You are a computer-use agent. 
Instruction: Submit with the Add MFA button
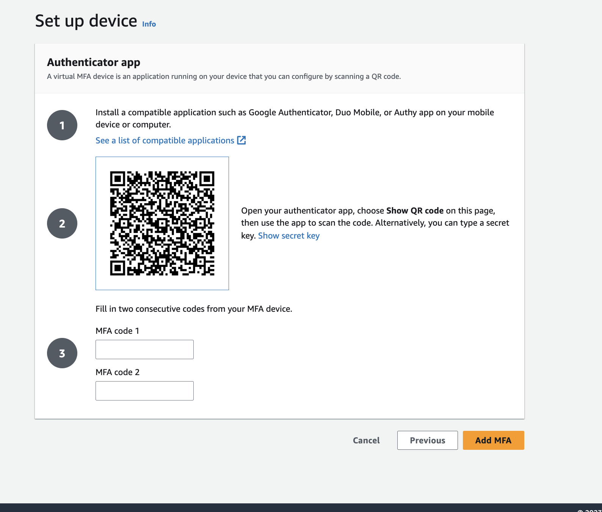click(494, 440)
